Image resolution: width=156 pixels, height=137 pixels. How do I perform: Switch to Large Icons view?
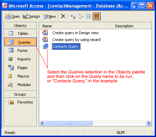pyautogui.click(x=73, y=16)
